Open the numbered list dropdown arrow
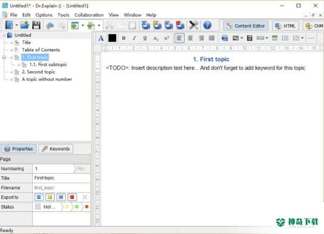This screenshot has width=324, height=234. (302, 38)
